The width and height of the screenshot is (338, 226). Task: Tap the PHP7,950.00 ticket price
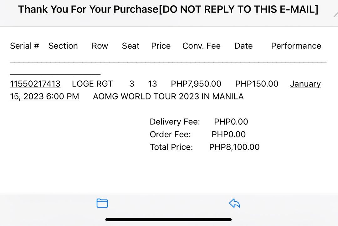point(196,84)
